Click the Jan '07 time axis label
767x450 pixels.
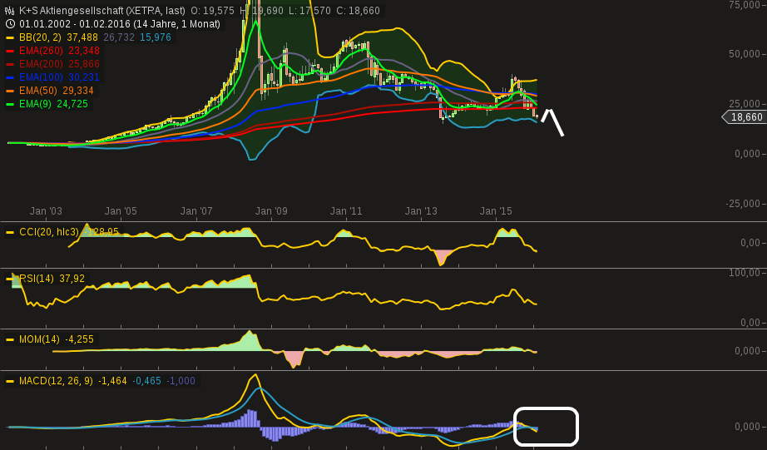(x=196, y=211)
